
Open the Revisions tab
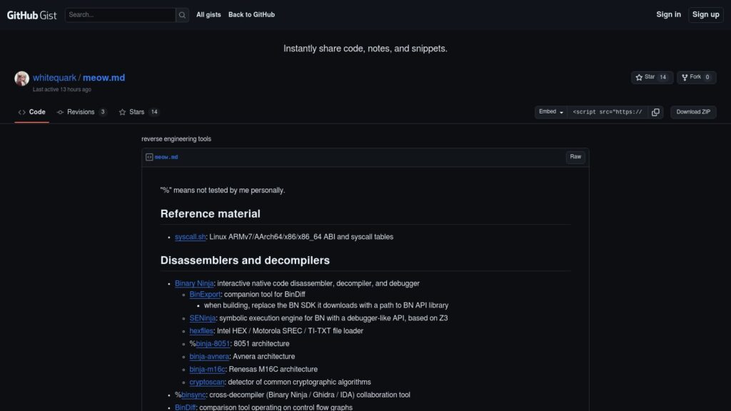tap(81, 112)
